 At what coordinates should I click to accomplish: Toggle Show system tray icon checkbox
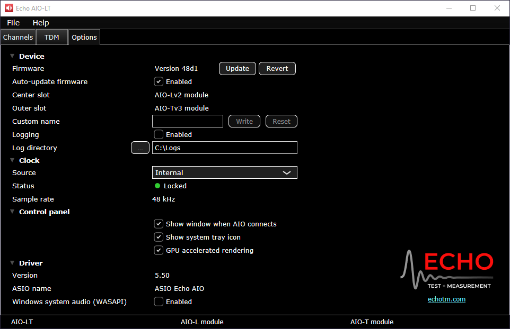tap(159, 237)
